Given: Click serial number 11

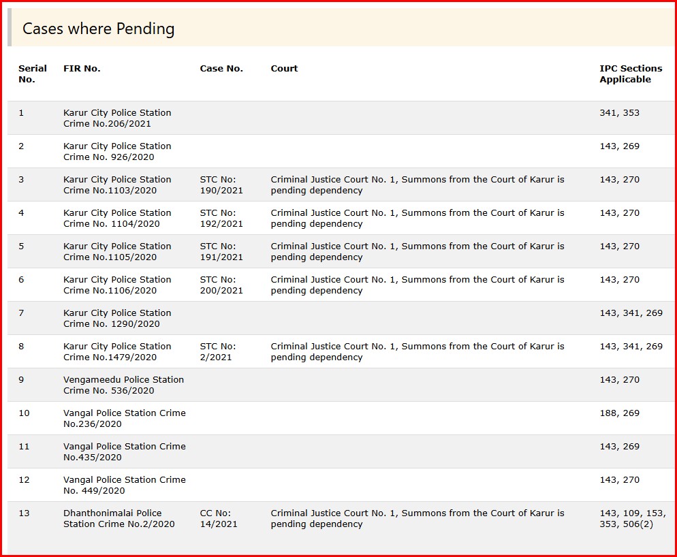Looking at the screenshot, I should coord(25,446).
